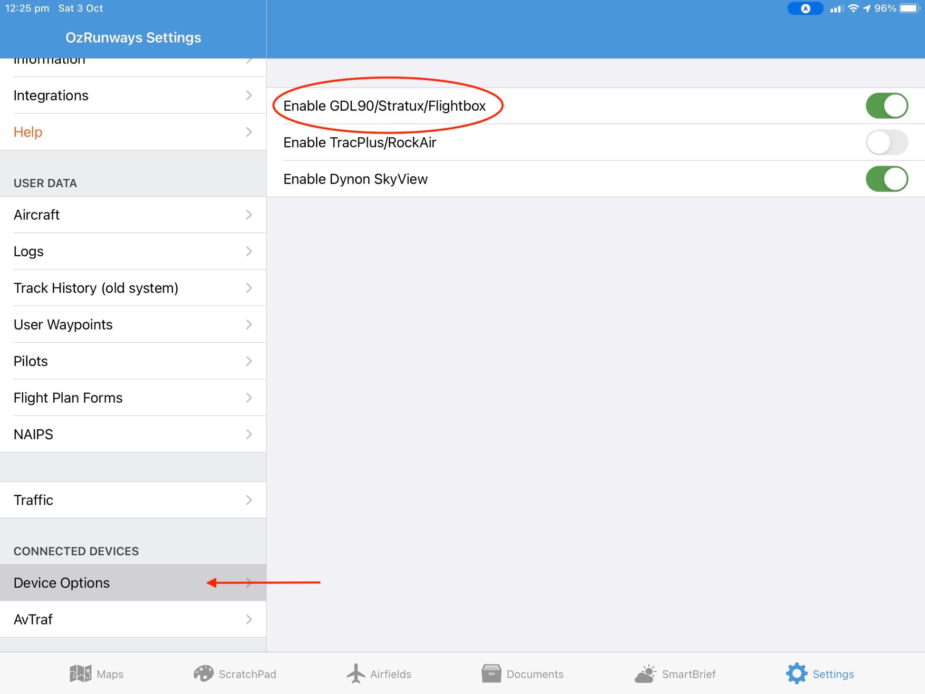Screen dimensions: 925x694
Task: Open the Aircraft user data
Action: coord(133,215)
